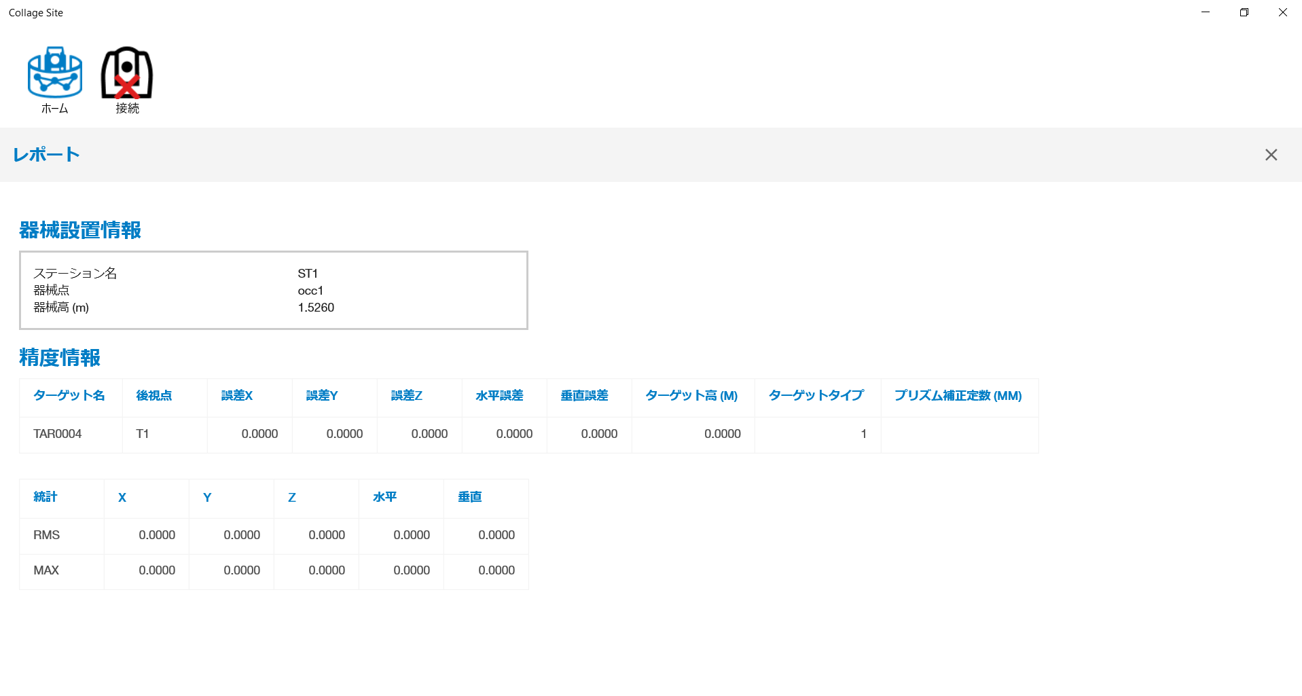Click the 後視点 column header
The height and width of the screenshot is (696, 1302).
pyautogui.click(x=154, y=396)
